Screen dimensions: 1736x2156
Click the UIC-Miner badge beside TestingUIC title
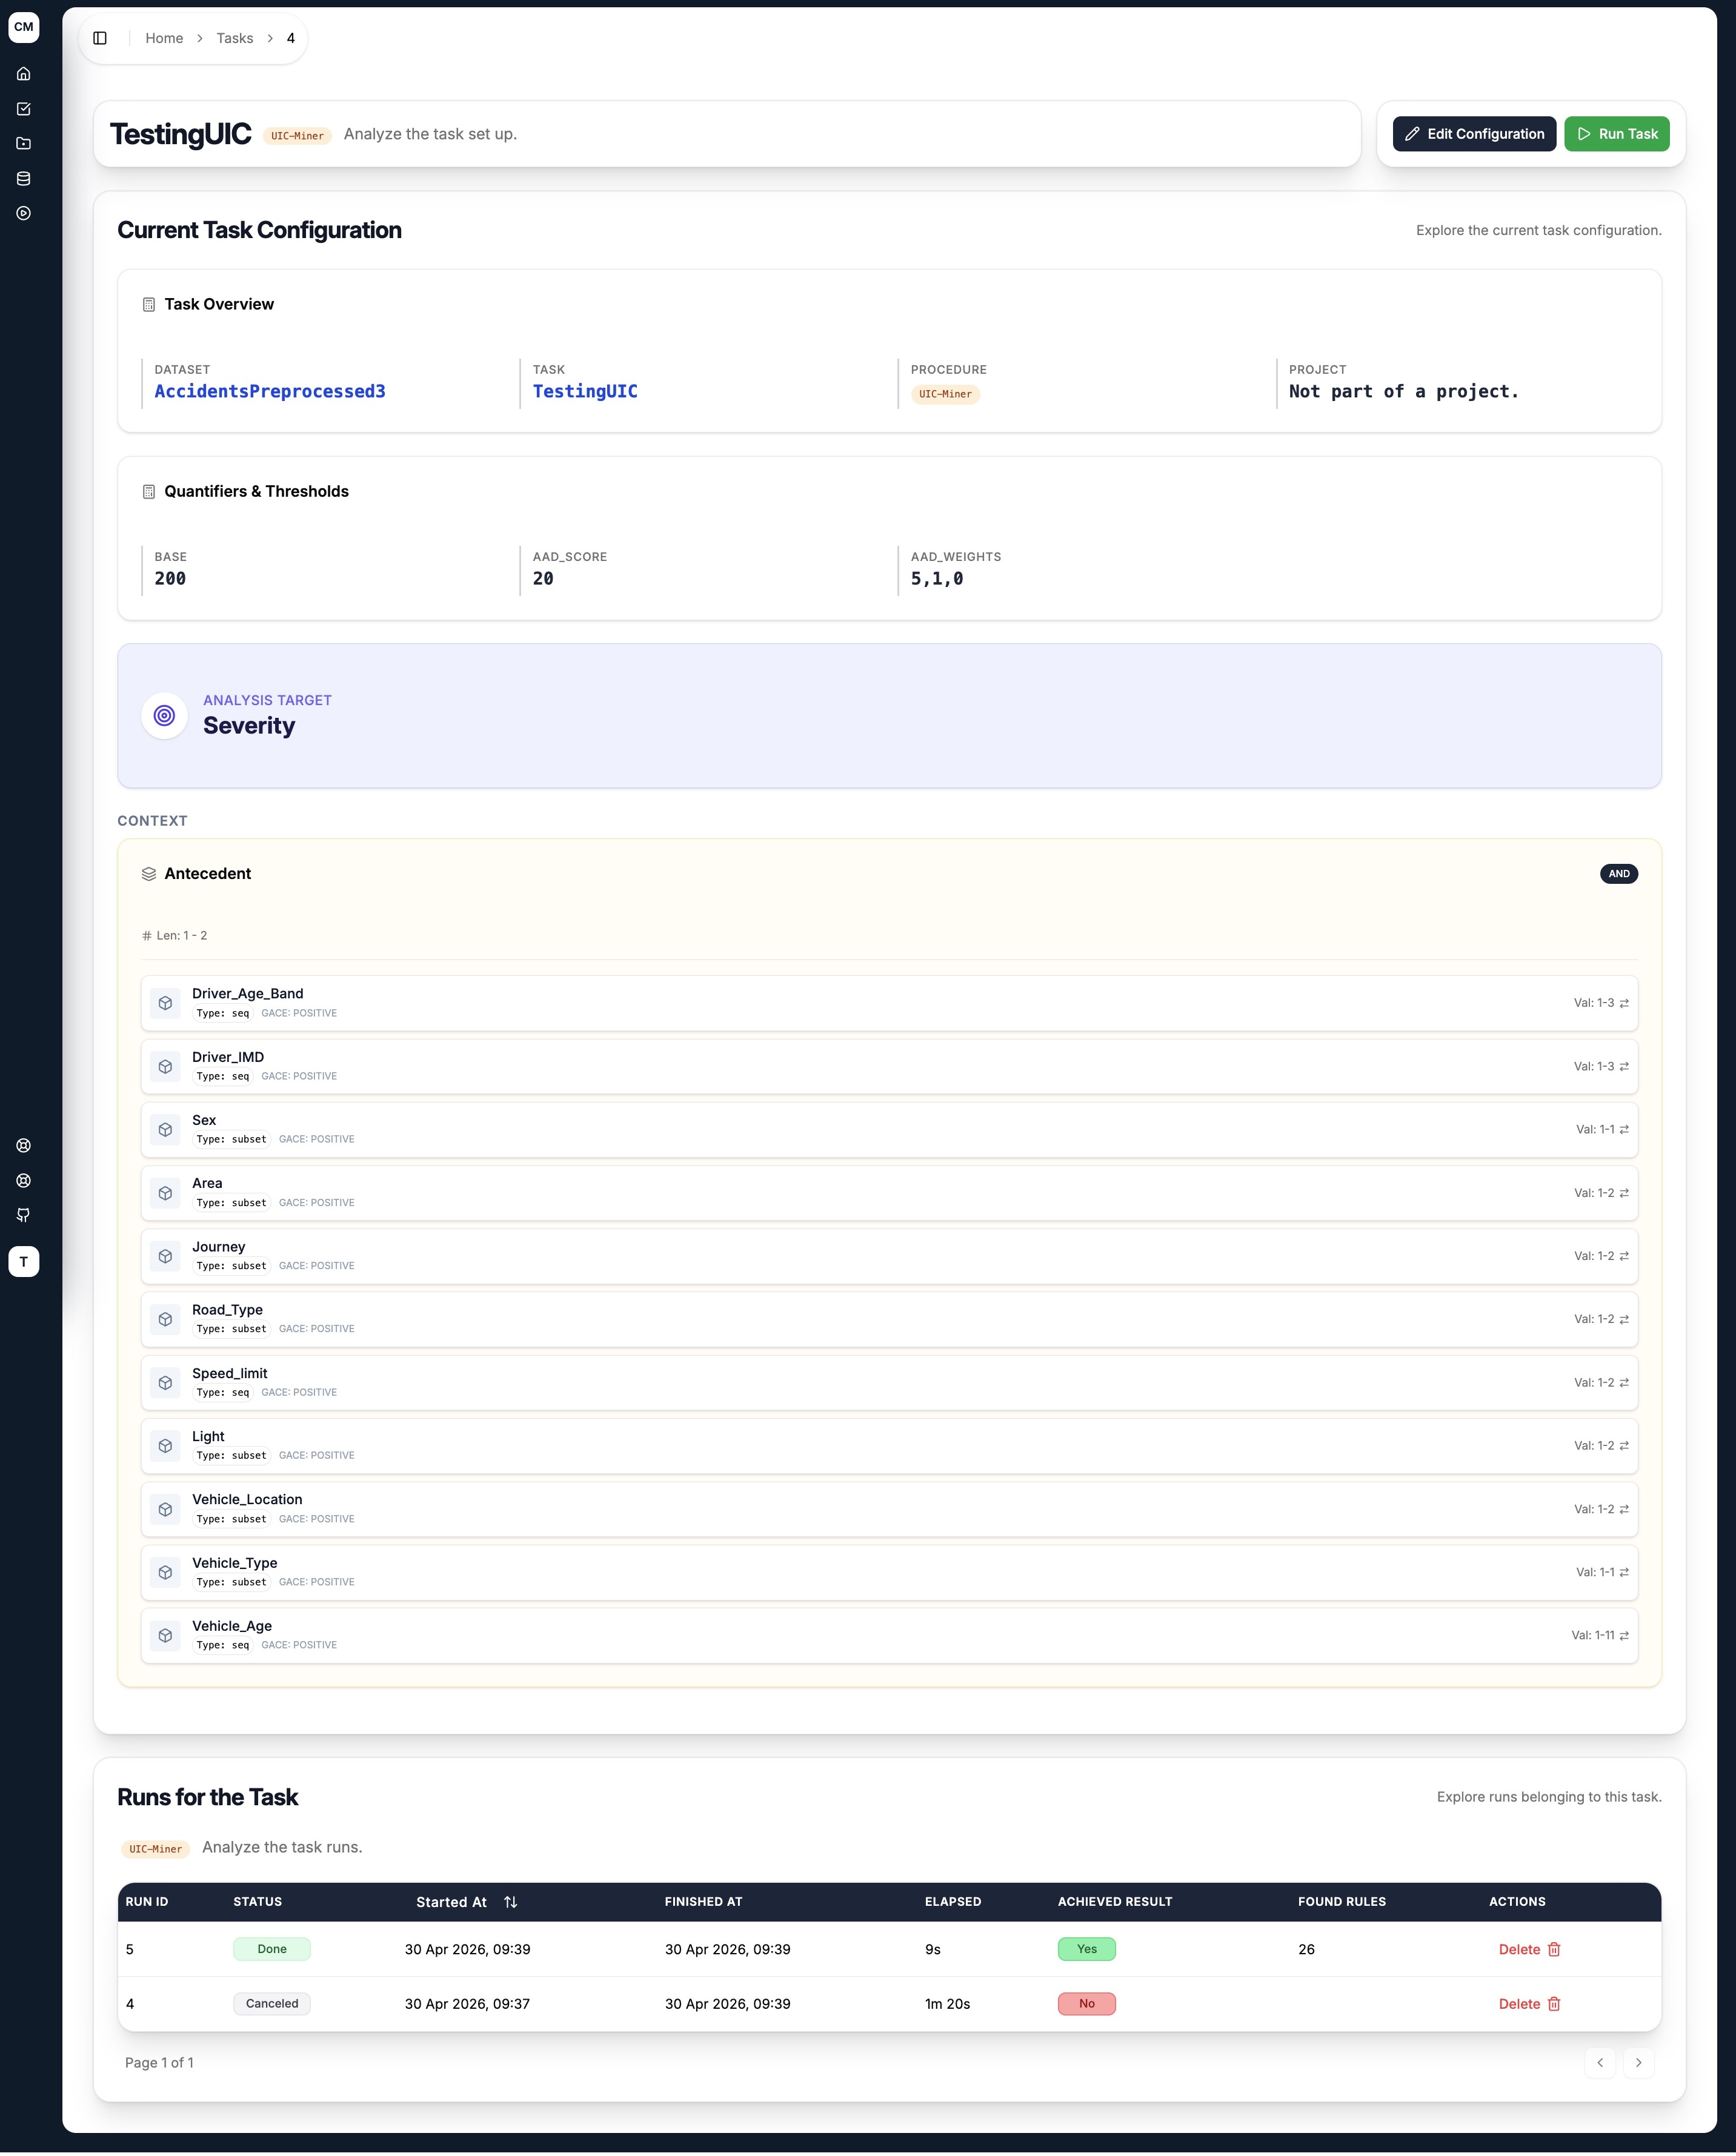[298, 136]
